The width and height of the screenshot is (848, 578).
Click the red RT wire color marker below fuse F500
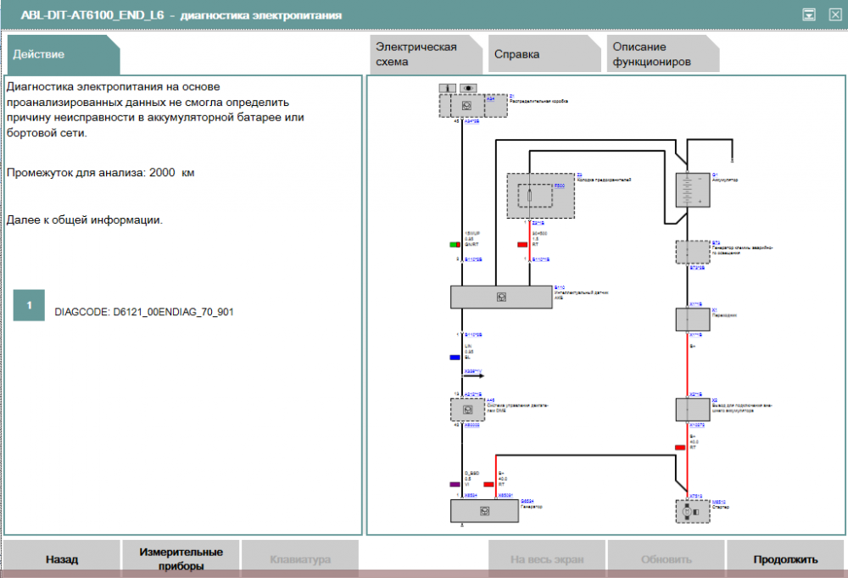(522, 244)
